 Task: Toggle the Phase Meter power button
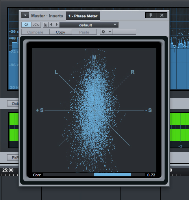pyautogui.click(x=26, y=25)
